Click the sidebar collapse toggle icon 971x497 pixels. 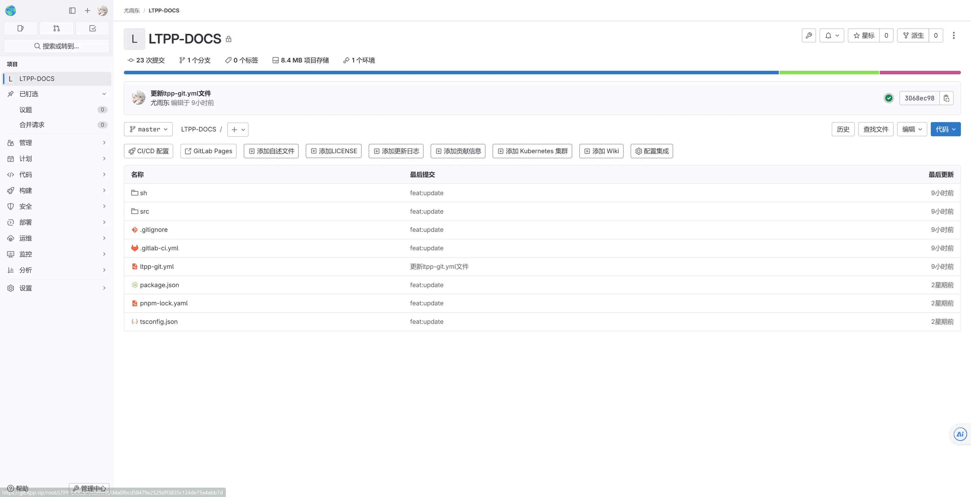(x=72, y=11)
